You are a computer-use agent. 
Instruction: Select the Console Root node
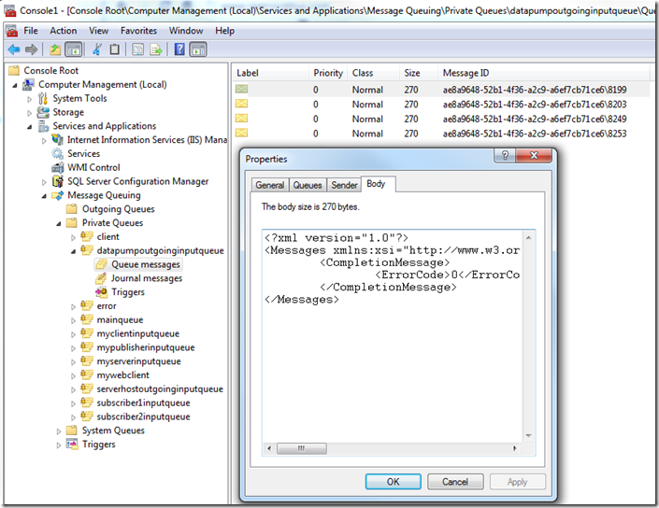click(x=50, y=71)
